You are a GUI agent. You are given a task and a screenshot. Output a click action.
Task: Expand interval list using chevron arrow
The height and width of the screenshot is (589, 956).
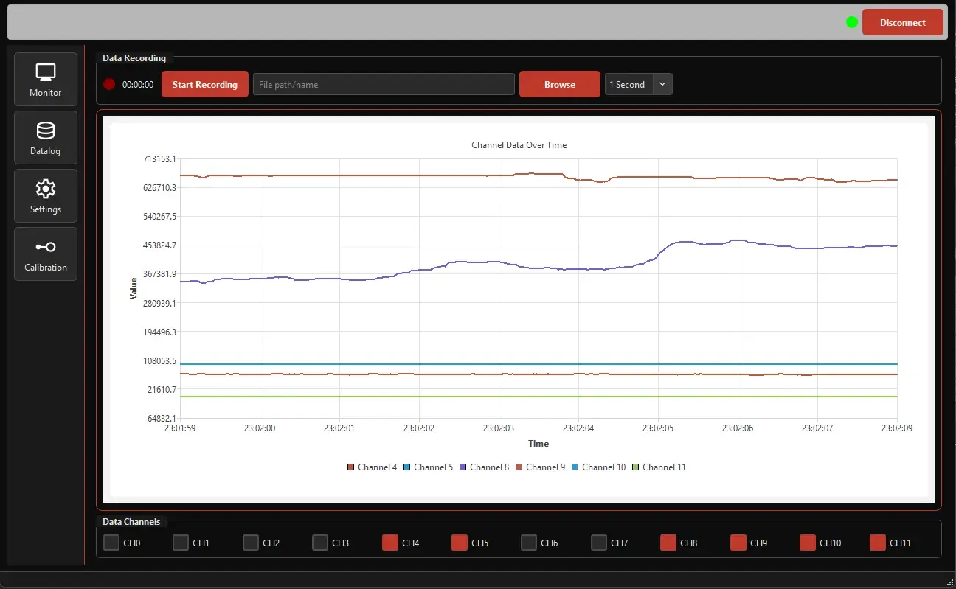click(662, 84)
